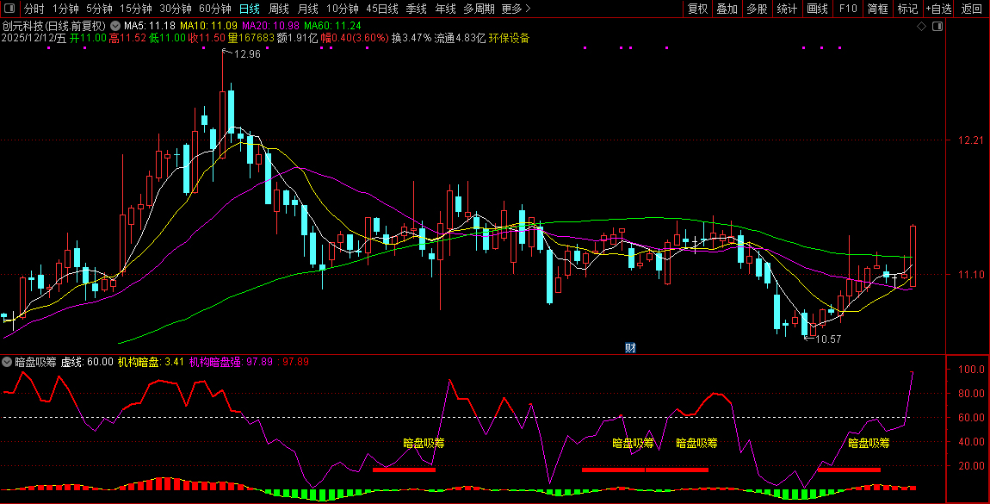Open the 标记 mark tool

[907, 9]
